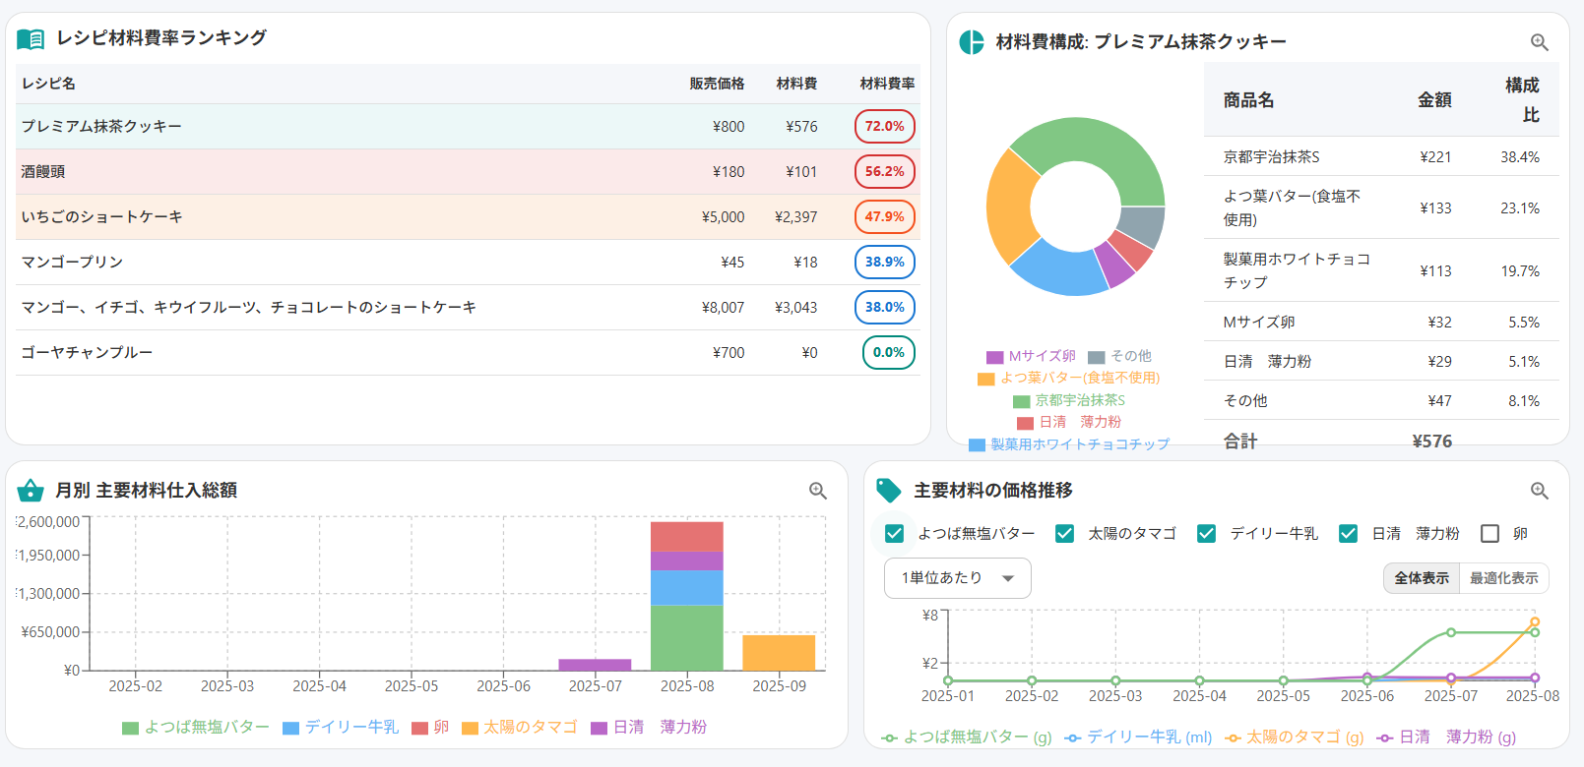Toggle 製菓用ホワイトチョコチップ pie legend entry
The height and width of the screenshot is (767, 1584).
(1069, 444)
